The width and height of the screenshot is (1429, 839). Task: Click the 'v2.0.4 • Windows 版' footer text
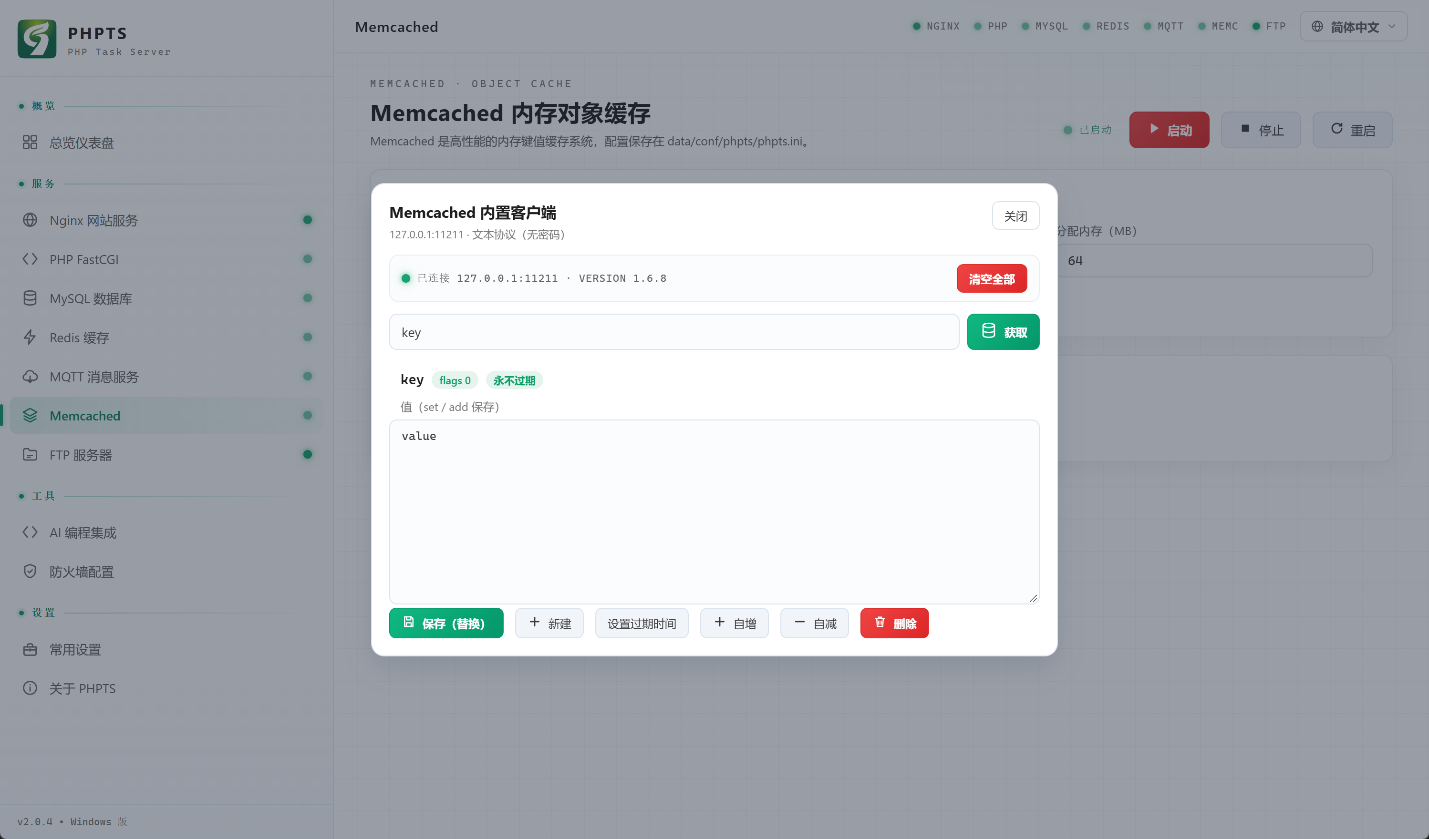[x=72, y=821]
